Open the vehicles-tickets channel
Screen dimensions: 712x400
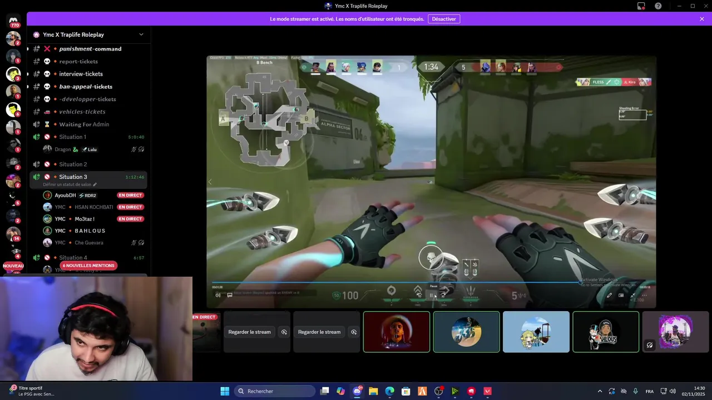[x=90, y=112]
